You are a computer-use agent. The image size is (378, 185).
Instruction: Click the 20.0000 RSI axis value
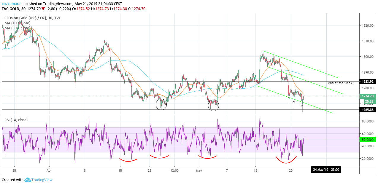tap(368, 159)
